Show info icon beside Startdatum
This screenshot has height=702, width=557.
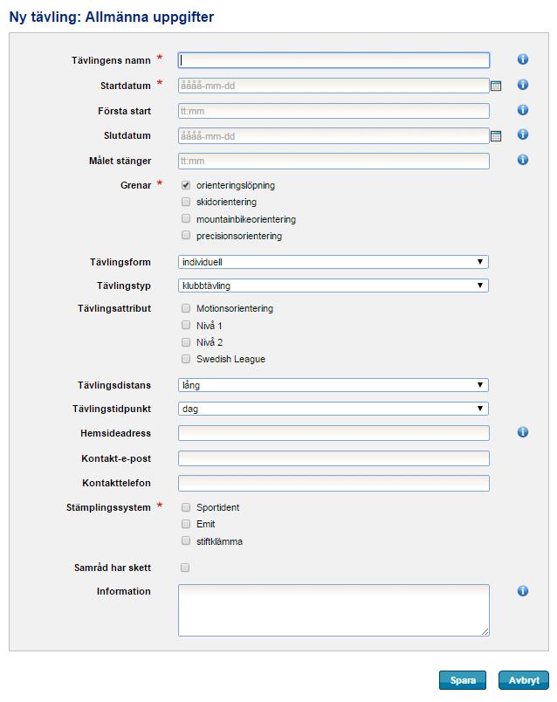tap(523, 85)
